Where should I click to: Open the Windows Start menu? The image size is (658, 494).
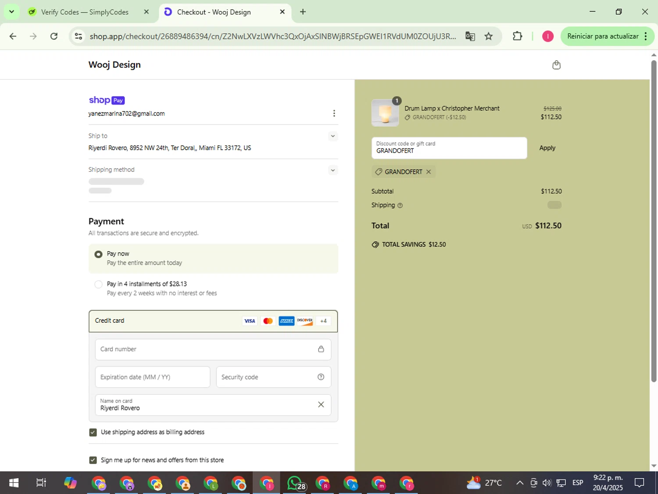[x=14, y=483]
